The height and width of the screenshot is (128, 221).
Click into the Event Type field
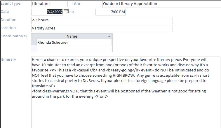point(49,4)
